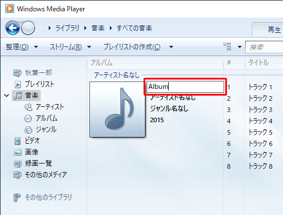
Task: Select プレイリスト in the sidebar
Action: tap(35, 84)
